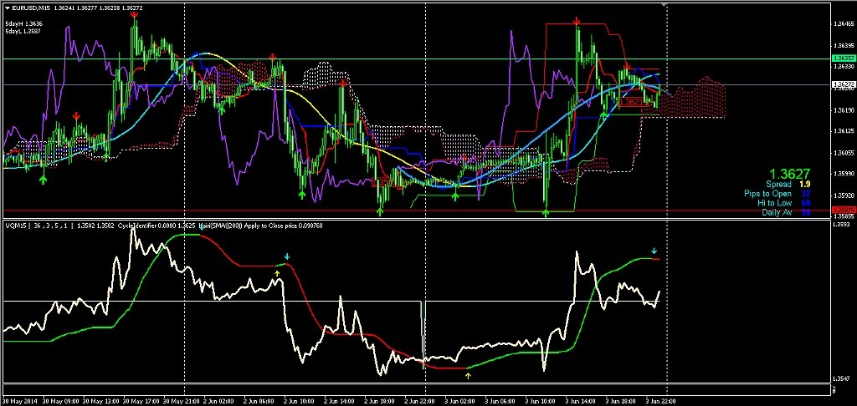Click the Pips to Open label
The image size is (857, 406).
(x=767, y=194)
